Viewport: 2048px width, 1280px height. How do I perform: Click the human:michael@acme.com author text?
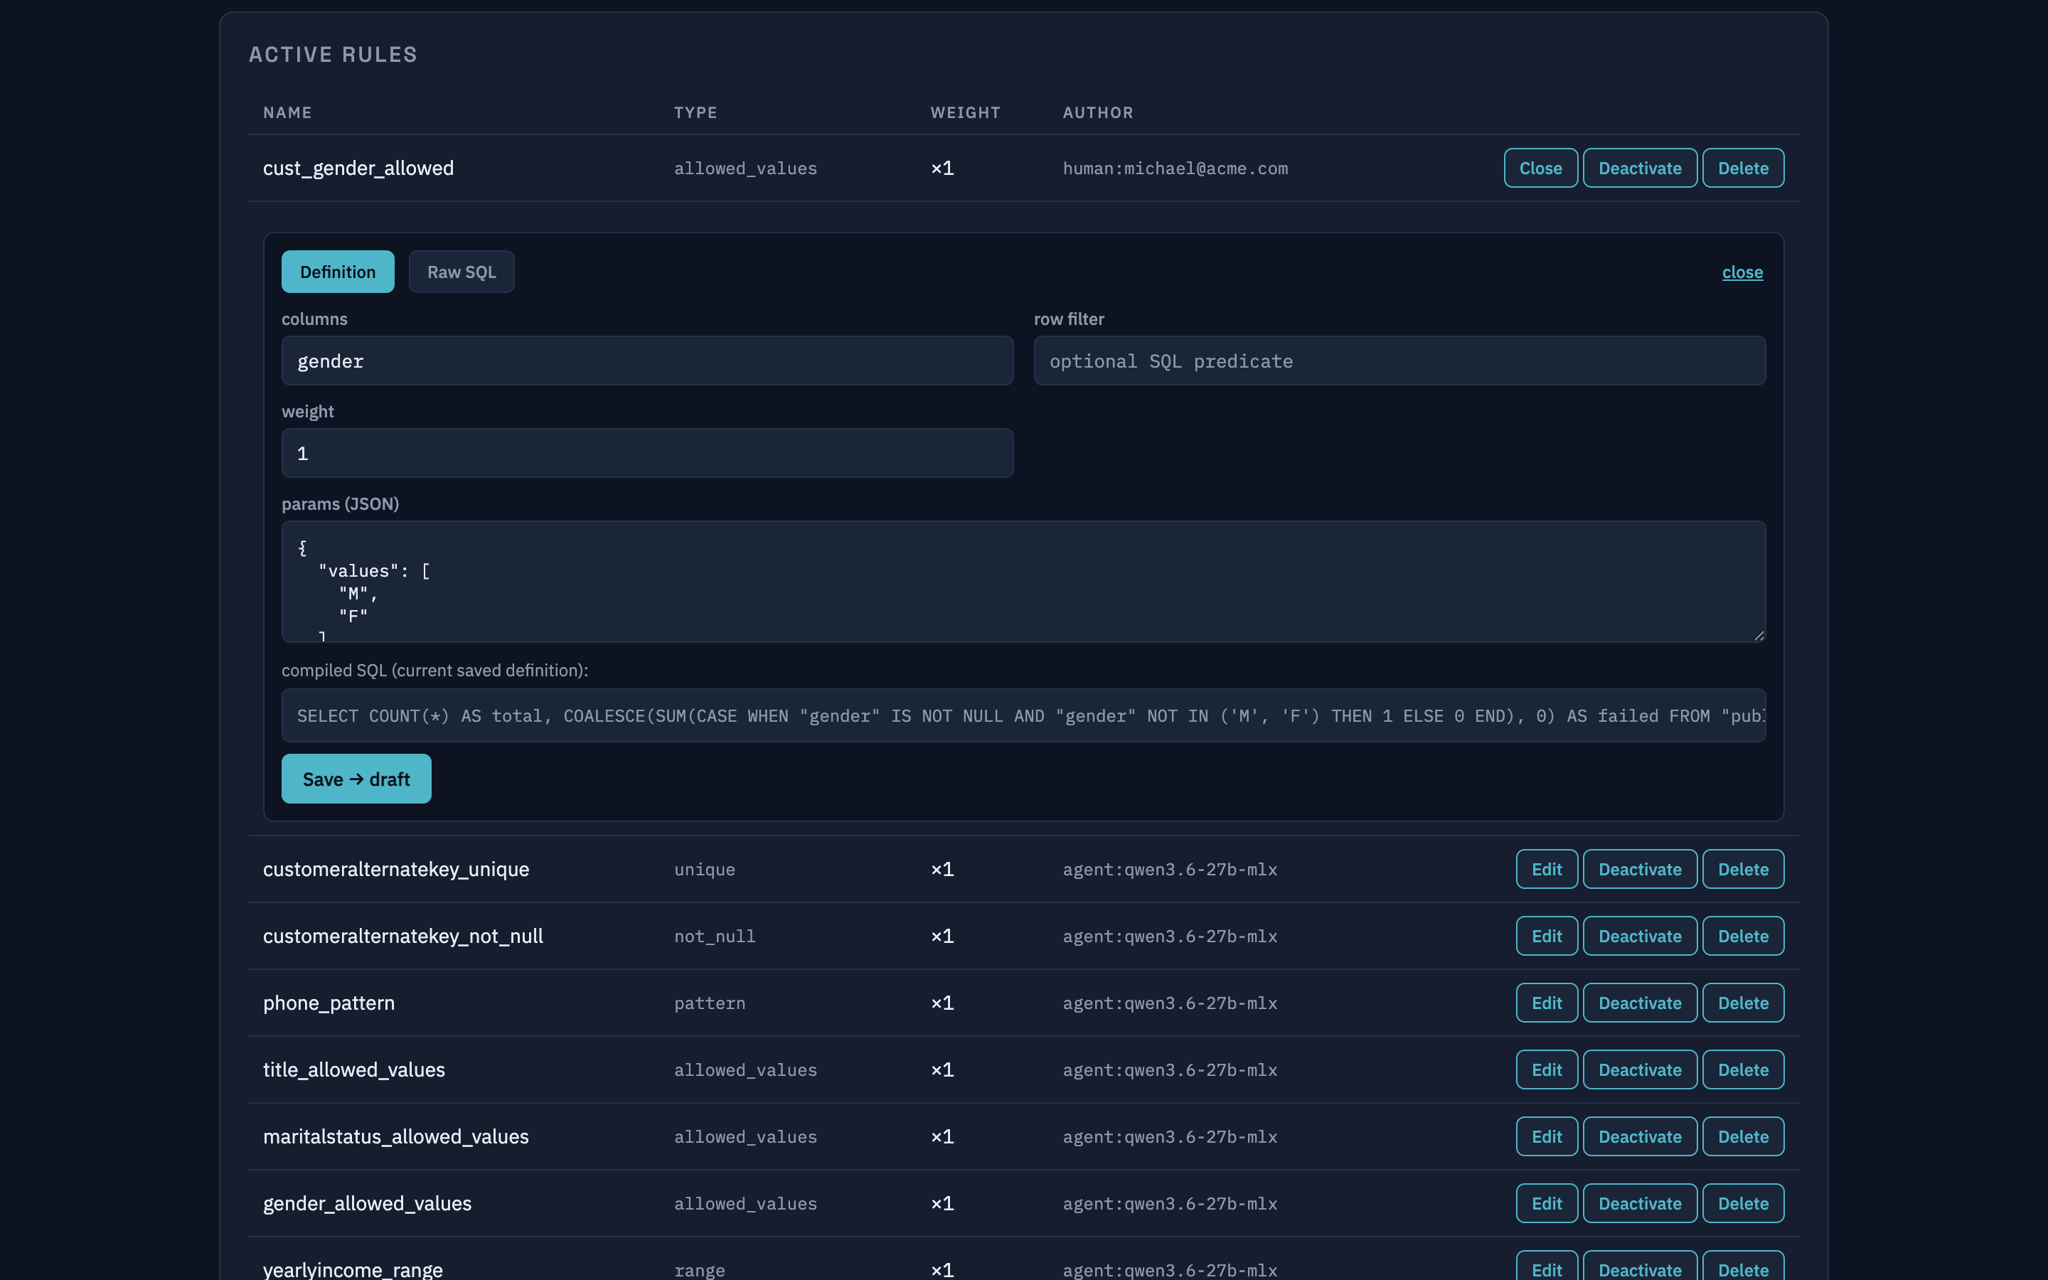pyautogui.click(x=1175, y=168)
